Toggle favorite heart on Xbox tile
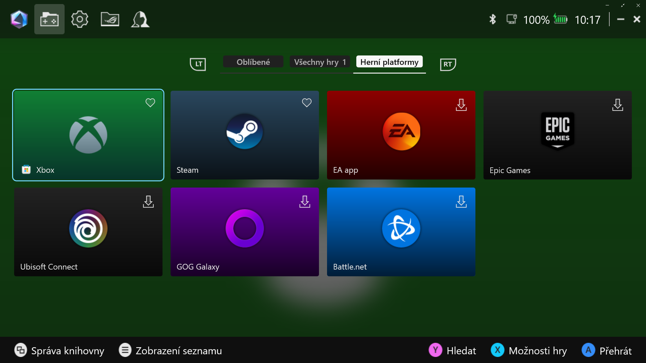Image resolution: width=646 pixels, height=363 pixels. [150, 103]
